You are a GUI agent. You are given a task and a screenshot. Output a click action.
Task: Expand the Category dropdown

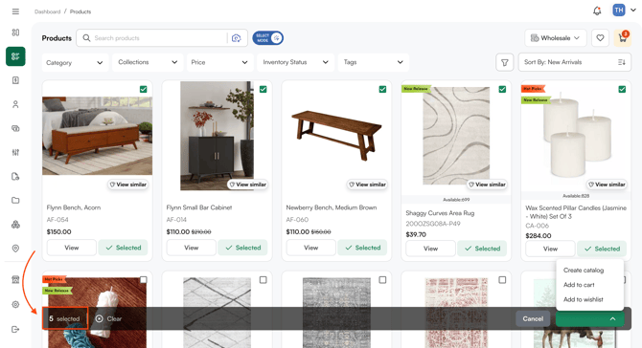tap(75, 62)
